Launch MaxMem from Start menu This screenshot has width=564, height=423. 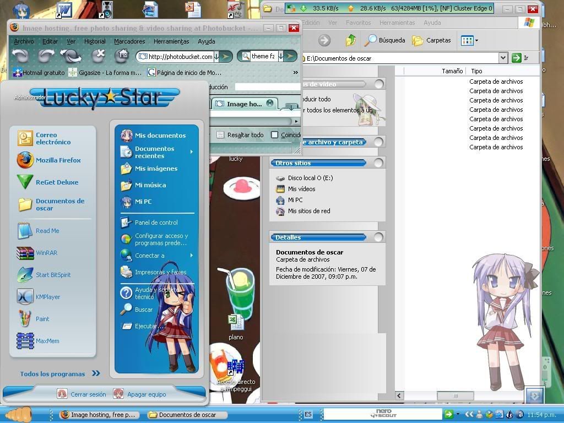tap(38, 340)
